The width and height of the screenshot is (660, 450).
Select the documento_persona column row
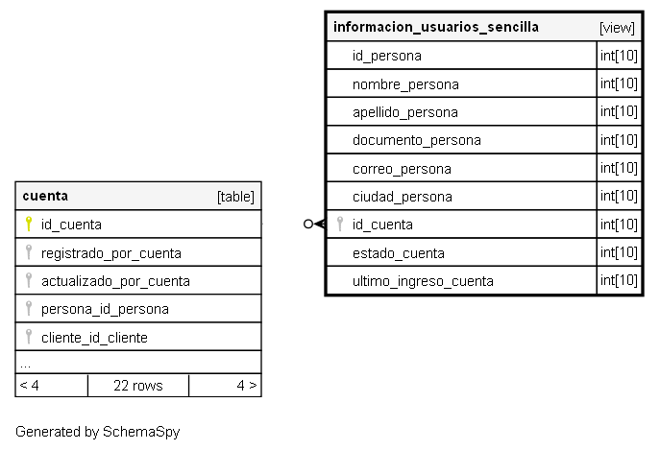coord(416,140)
